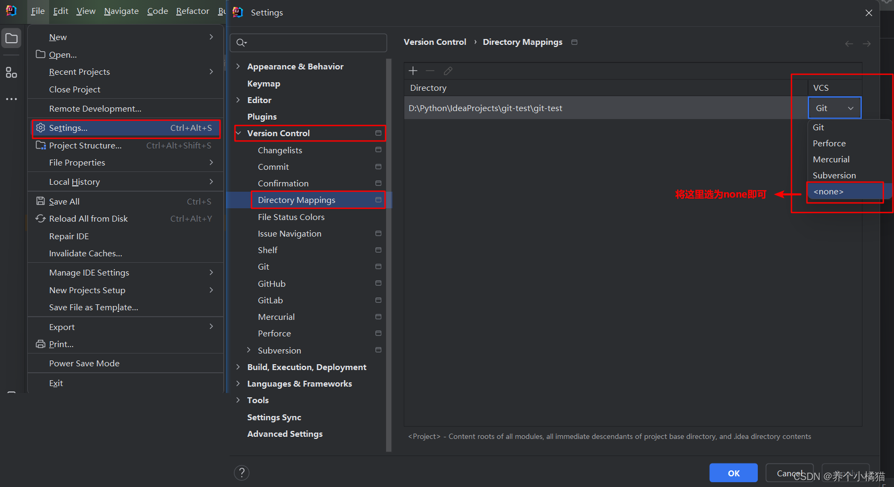Screen dimensions: 894x487
Task: Click the project-level icon on Confirmation row
Action: coord(378,183)
